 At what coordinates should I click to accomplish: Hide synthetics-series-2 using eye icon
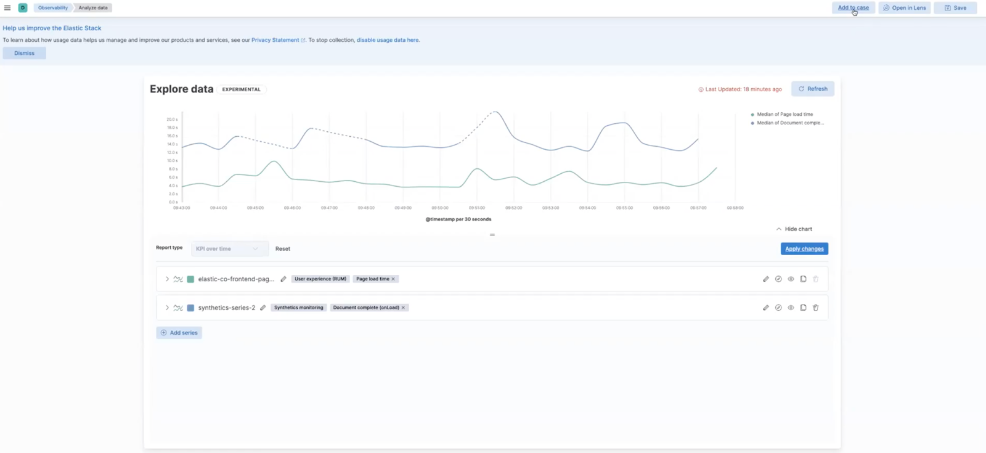coord(791,308)
